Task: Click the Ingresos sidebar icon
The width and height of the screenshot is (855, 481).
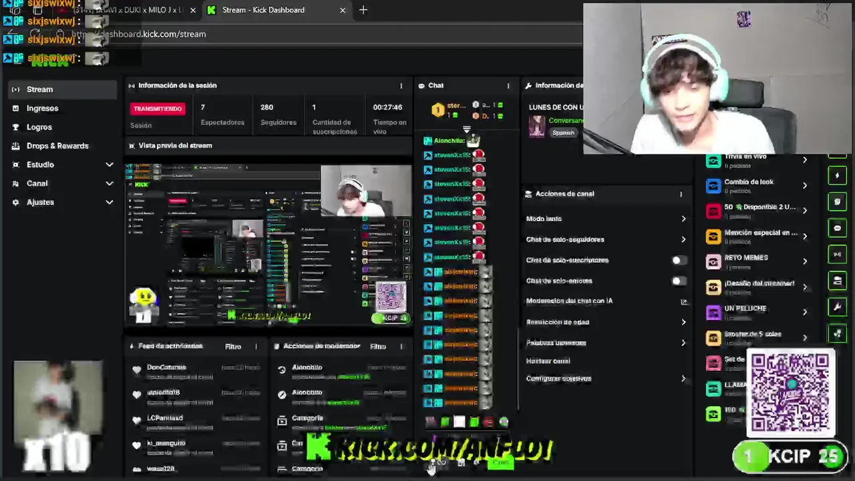Action: click(x=16, y=108)
